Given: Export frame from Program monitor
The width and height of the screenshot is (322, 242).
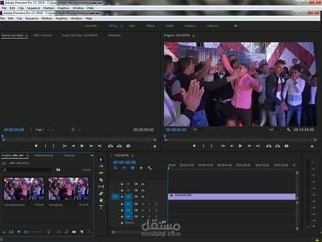Looking at the screenshot, I should pyautogui.click(x=286, y=146).
